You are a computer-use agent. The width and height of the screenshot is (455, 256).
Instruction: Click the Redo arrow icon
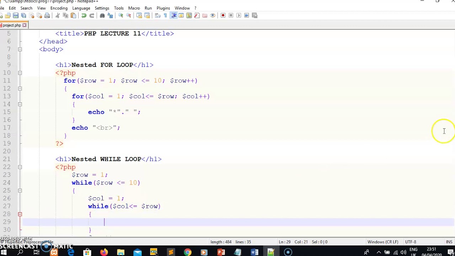[x=92, y=15]
